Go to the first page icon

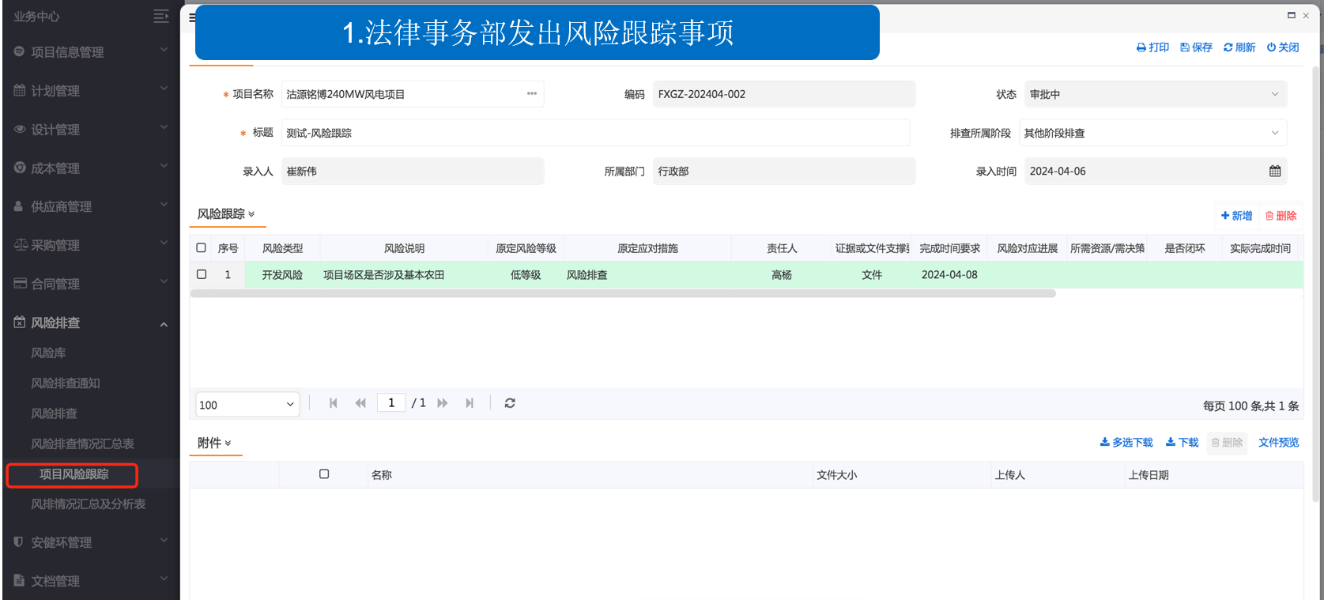click(x=334, y=403)
